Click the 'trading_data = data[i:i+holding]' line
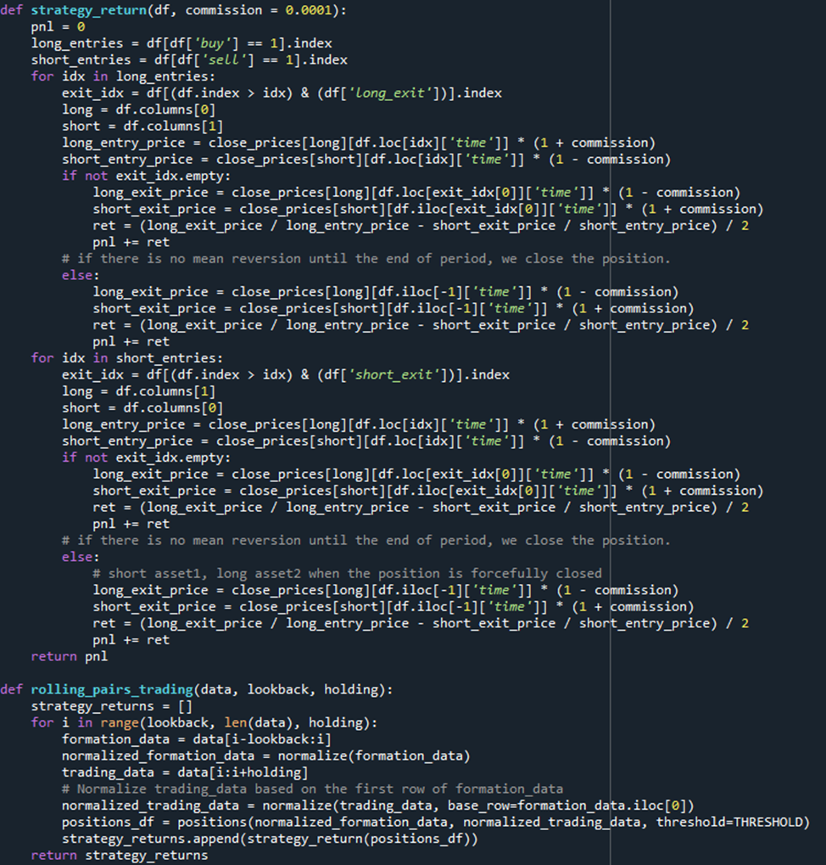The width and height of the screenshot is (826, 865). click(x=185, y=772)
